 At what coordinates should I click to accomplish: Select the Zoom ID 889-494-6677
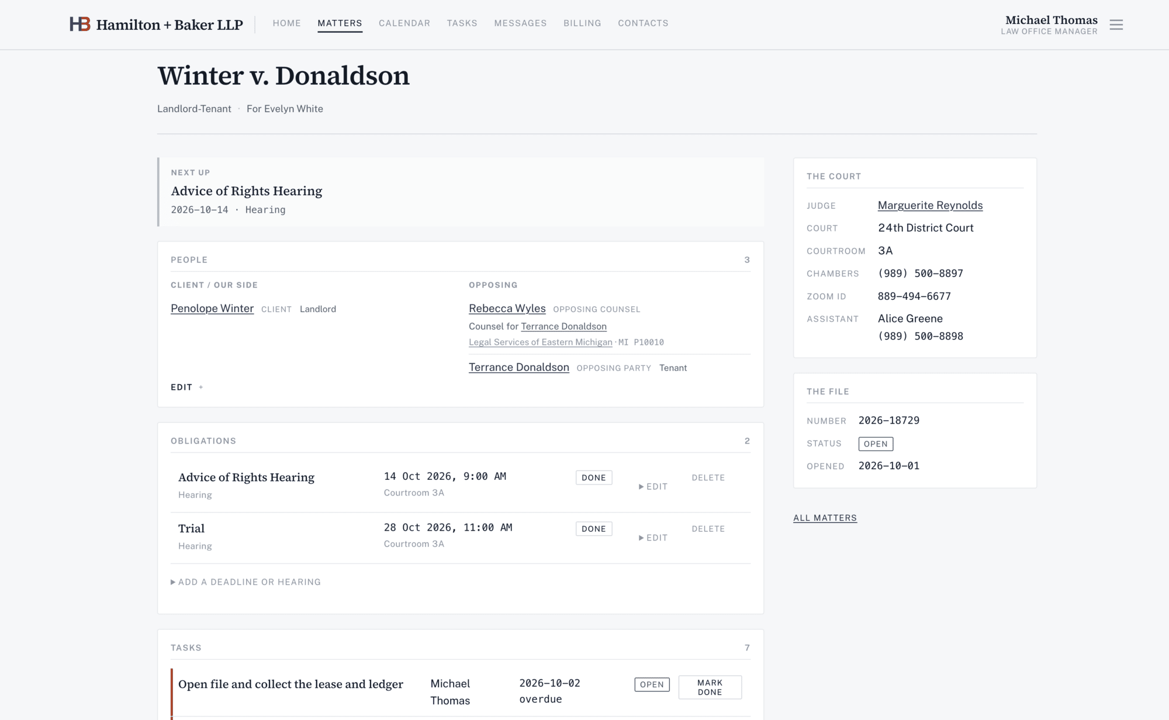(x=914, y=296)
